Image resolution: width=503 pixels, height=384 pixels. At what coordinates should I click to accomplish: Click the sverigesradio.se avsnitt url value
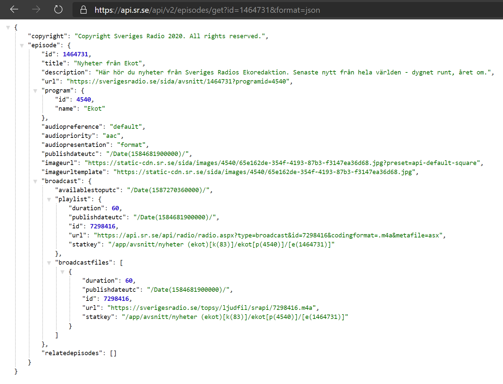tap(178, 81)
